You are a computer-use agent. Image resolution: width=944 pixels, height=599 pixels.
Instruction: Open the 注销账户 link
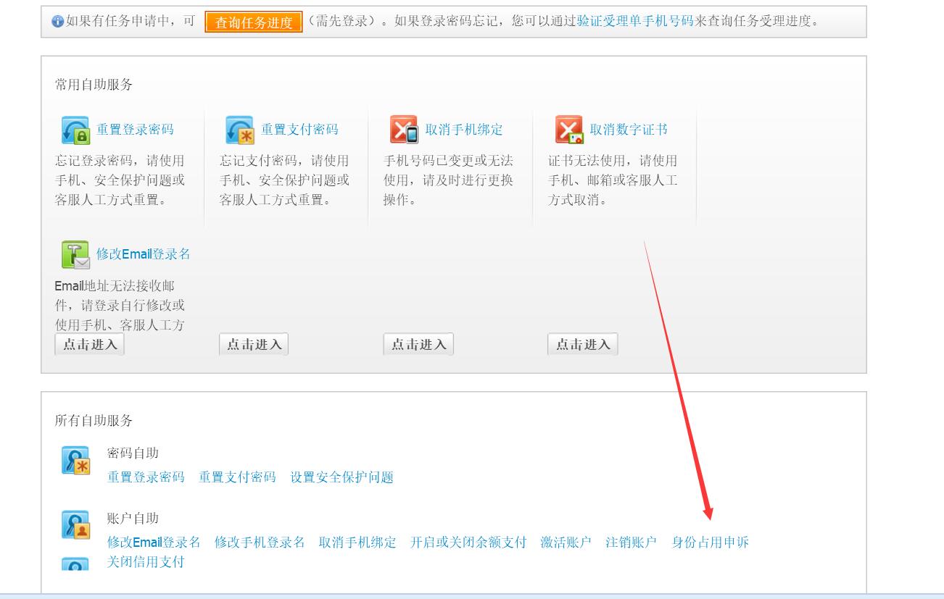(632, 543)
